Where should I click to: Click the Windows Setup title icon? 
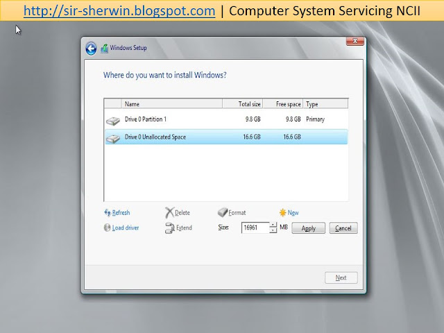(x=105, y=49)
